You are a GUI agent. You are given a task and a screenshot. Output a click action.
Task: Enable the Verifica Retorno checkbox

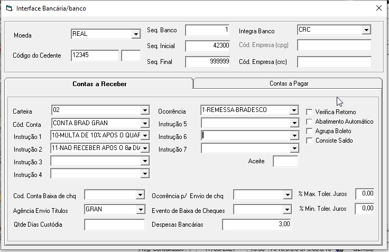[x=309, y=112]
